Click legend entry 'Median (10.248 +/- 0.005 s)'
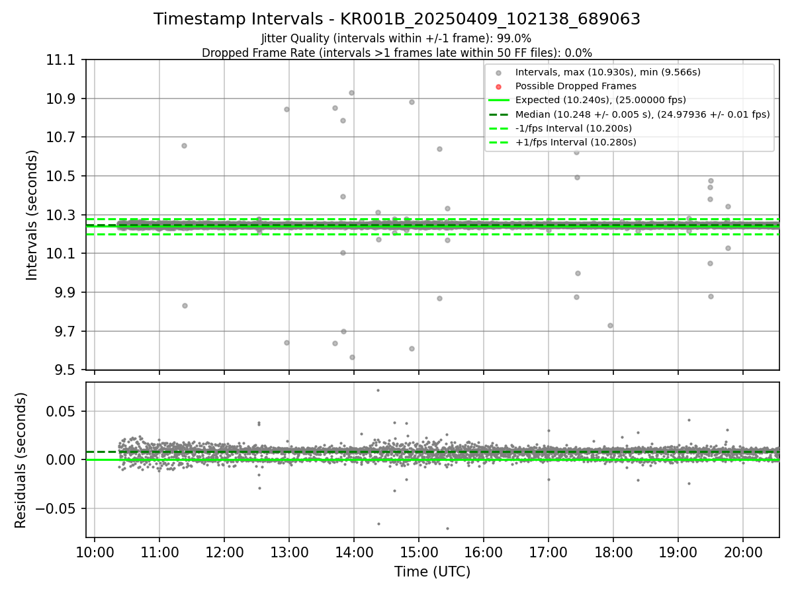Screen dimensions: 794x595 pos(642,114)
